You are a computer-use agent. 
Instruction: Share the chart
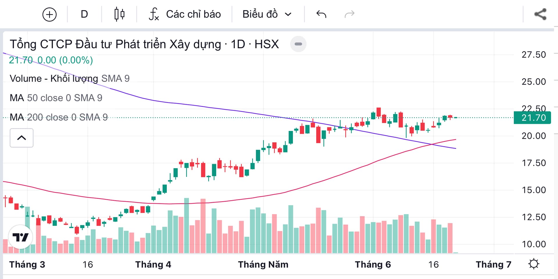540,14
